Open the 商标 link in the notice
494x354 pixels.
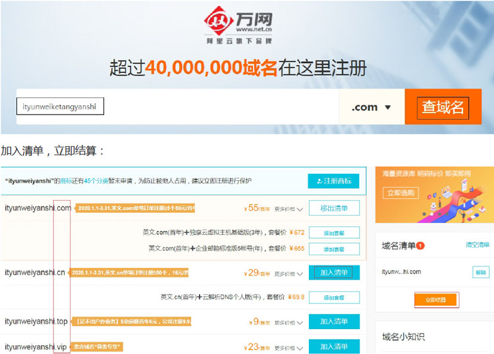[x=66, y=181]
